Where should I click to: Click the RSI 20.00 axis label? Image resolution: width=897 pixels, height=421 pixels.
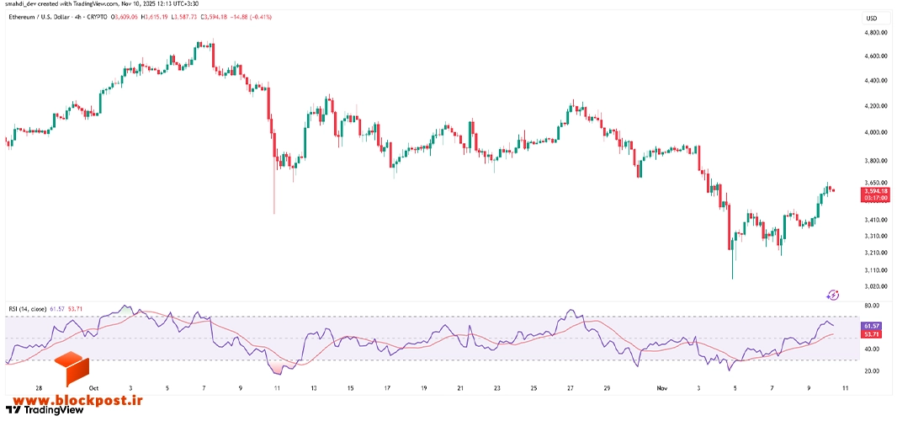pyautogui.click(x=873, y=371)
